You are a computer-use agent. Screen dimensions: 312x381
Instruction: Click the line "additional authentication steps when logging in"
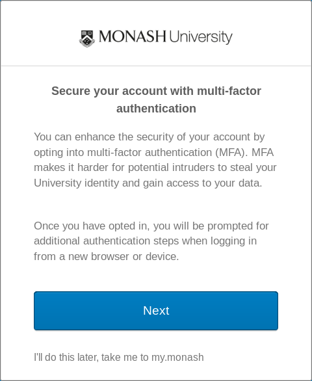coord(146,241)
